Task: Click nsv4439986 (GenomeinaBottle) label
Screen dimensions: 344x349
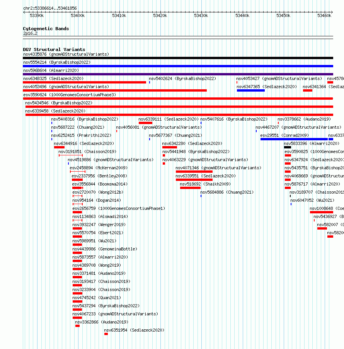Action: coord(105,249)
